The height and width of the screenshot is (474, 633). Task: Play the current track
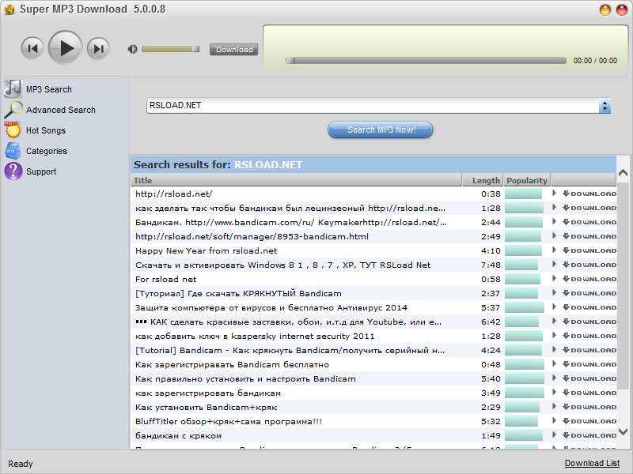pos(66,48)
